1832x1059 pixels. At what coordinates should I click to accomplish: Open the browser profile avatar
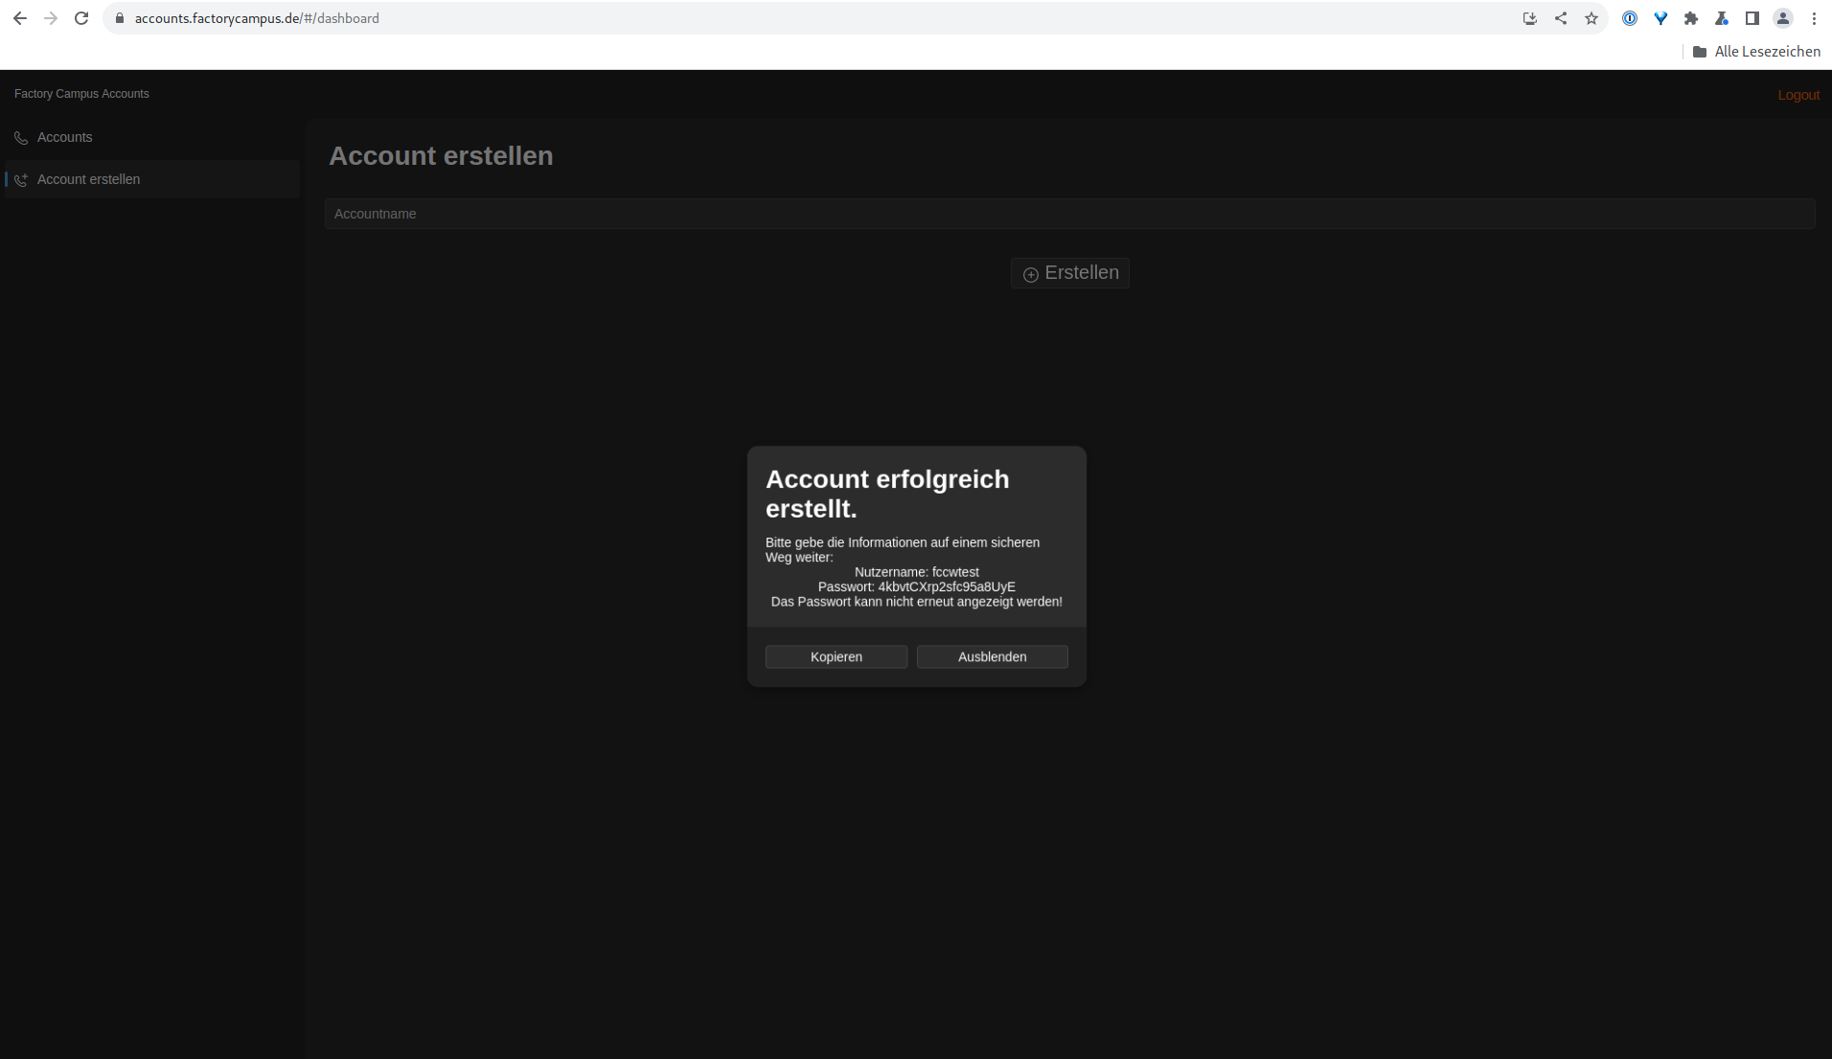(1783, 18)
